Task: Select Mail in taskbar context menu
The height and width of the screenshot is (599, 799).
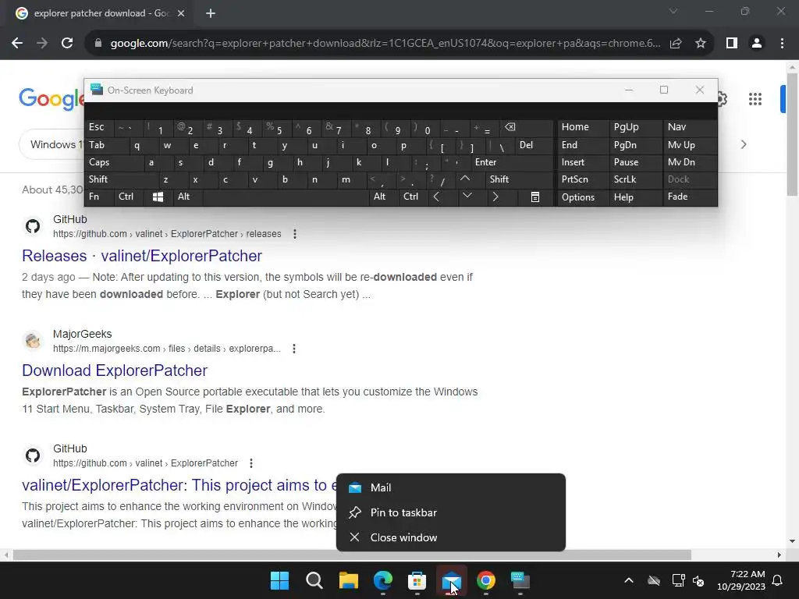Action: tap(450, 487)
